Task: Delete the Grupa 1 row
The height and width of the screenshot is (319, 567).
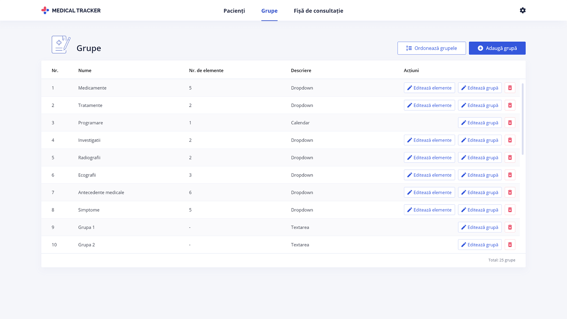Action: tap(510, 227)
